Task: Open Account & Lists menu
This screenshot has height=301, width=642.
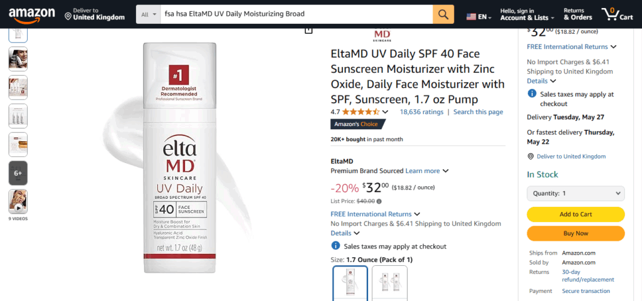Action: pyautogui.click(x=527, y=14)
